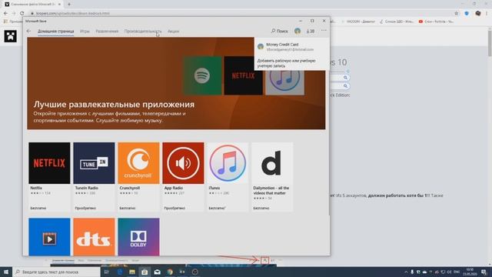
Task: Open Лучшие развлекательные приложения banner heading
Action: (x=114, y=105)
